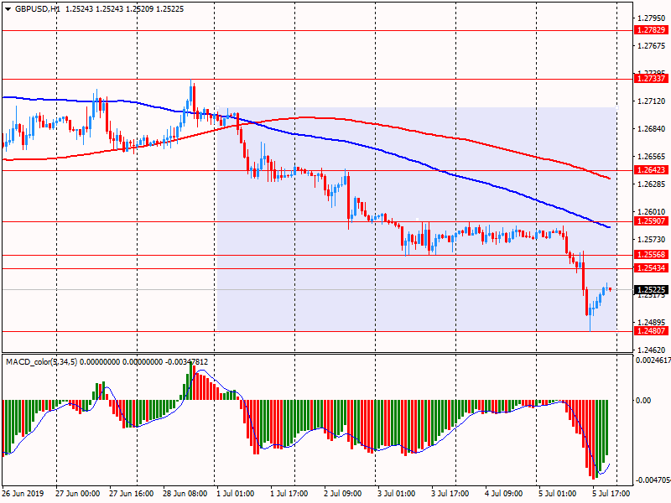Image resolution: width=671 pixels, height=503 pixels.
Task: Select the bottom-left corner handle of shaded rectangle
Action: pyautogui.click(x=217, y=330)
